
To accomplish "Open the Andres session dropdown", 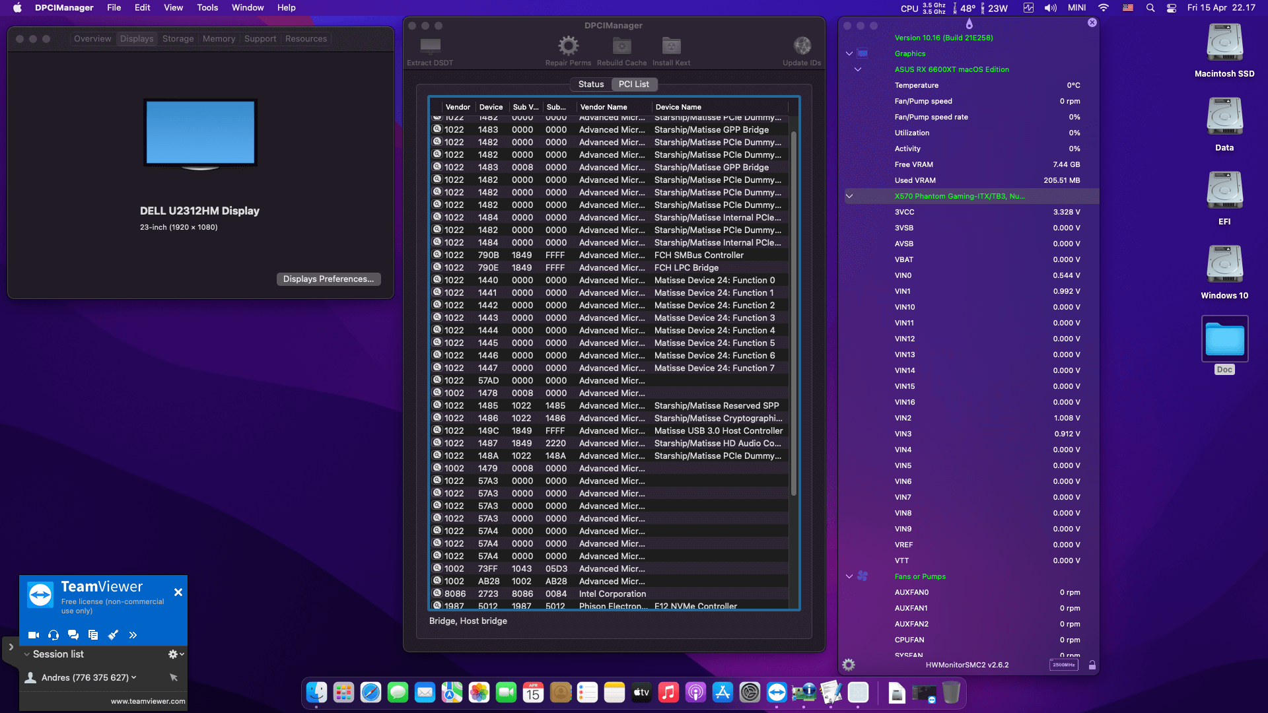I will pos(134,677).
